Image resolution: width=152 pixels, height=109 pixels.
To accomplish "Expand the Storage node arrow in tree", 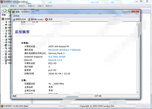I will [3, 39].
